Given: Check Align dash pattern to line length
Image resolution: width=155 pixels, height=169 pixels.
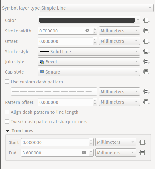Looking at the screenshot, I should pyautogui.click(x=7, y=112).
